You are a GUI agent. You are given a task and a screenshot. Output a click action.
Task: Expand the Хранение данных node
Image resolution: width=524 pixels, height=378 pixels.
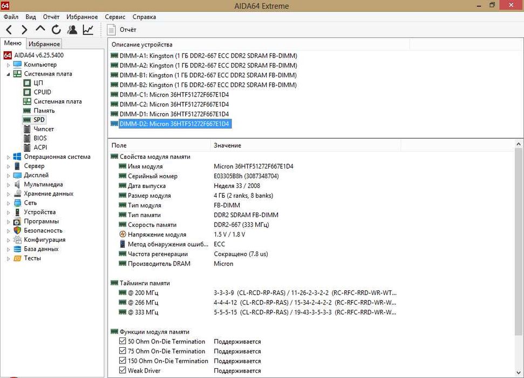pyautogui.click(x=8, y=194)
